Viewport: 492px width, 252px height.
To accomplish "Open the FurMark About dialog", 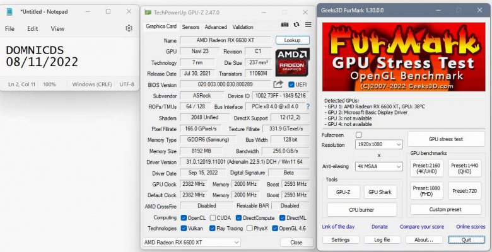I will (424, 240).
